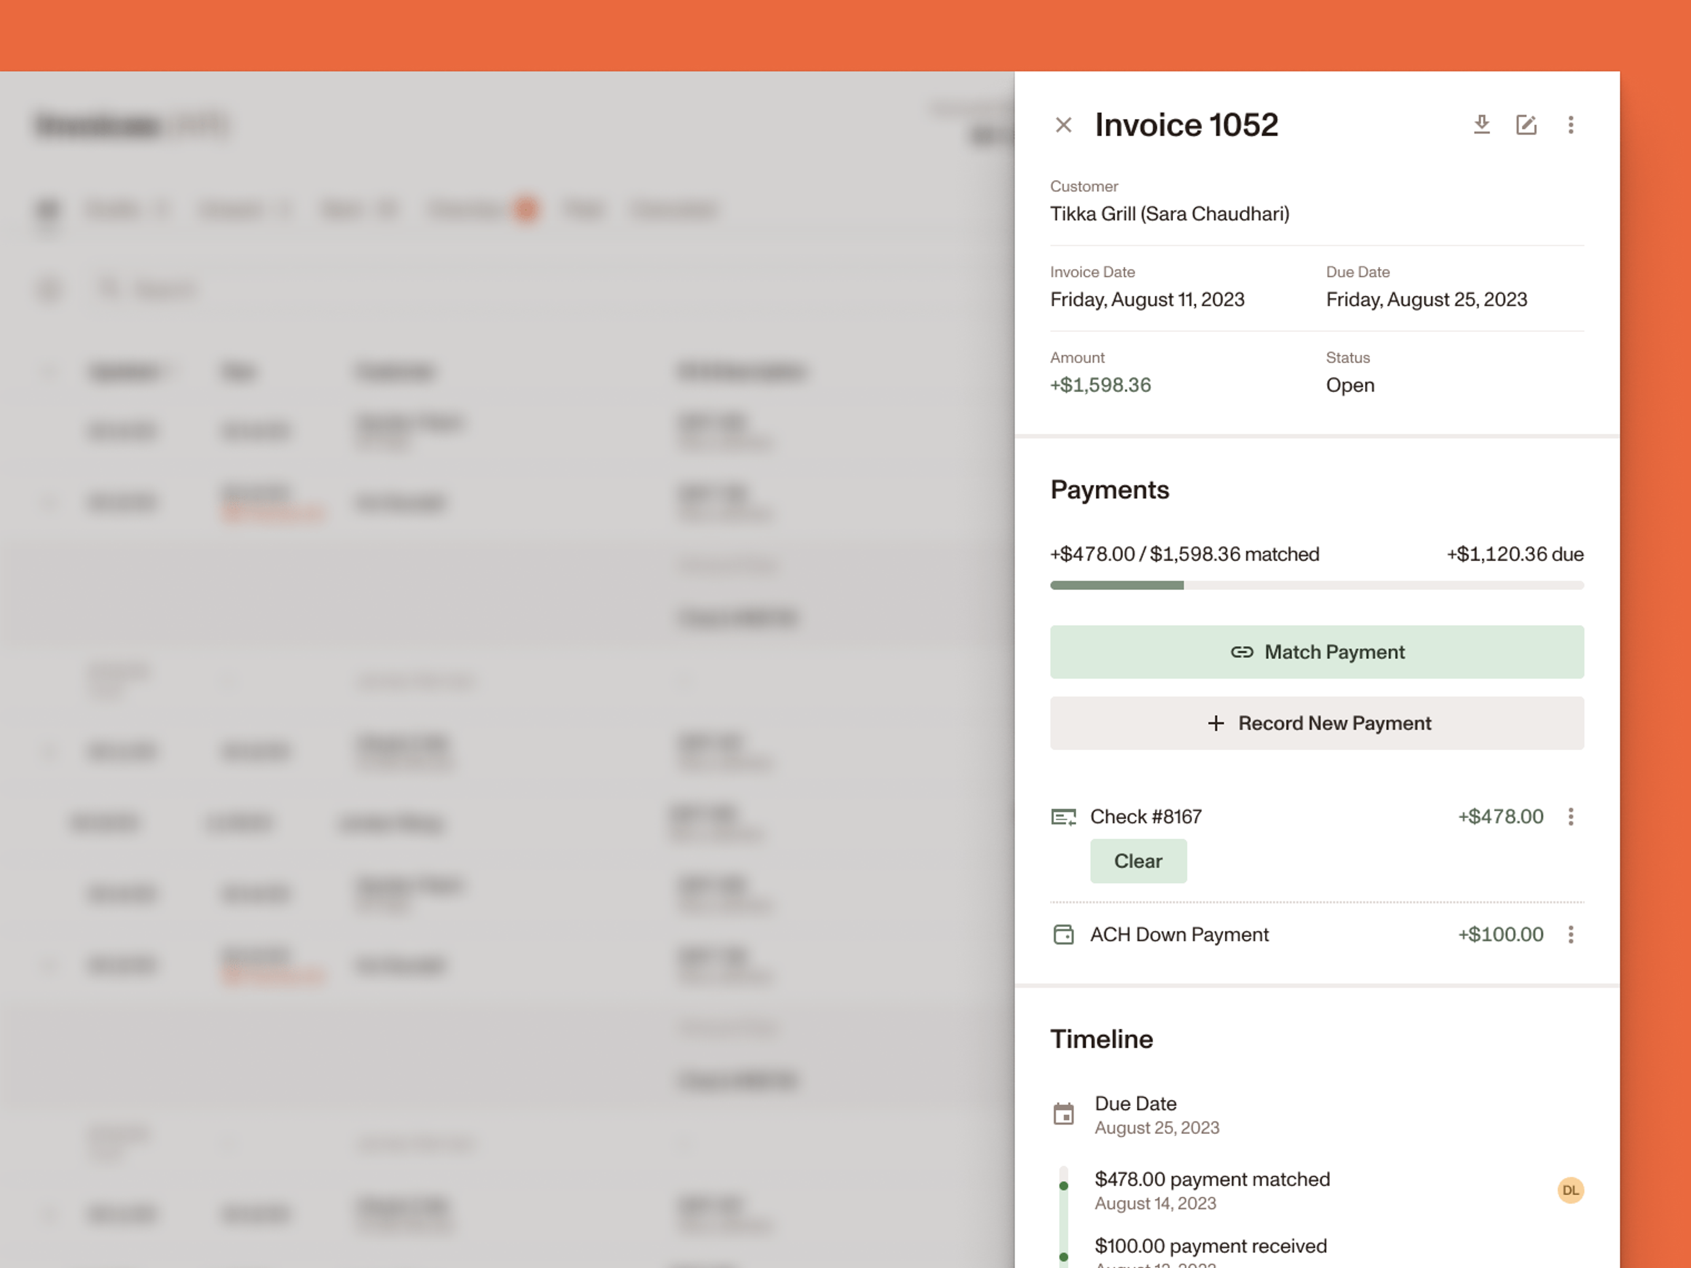
Task: Close the Invoice 1052 panel
Action: click(x=1063, y=125)
